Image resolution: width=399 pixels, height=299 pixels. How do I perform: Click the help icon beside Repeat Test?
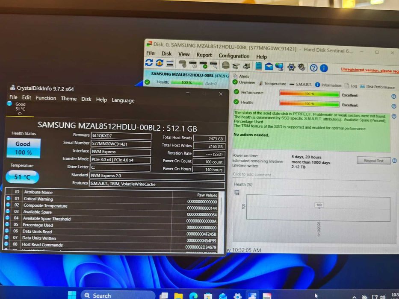394,161
